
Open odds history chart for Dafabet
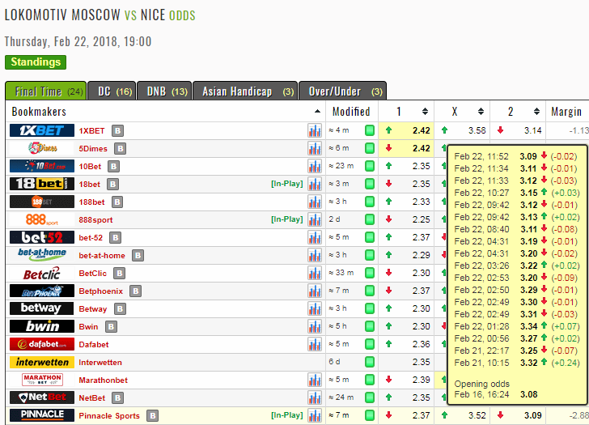click(315, 344)
